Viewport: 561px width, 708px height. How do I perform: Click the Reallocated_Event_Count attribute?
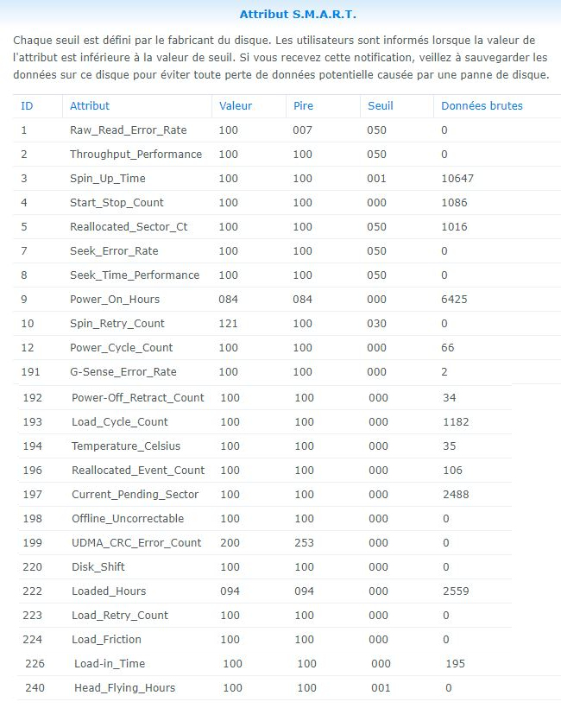pyautogui.click(x=138, y=471)
